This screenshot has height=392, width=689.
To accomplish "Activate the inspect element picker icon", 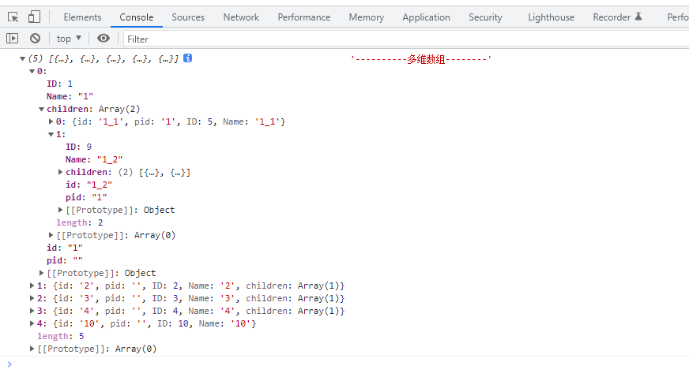I will 13,17.
